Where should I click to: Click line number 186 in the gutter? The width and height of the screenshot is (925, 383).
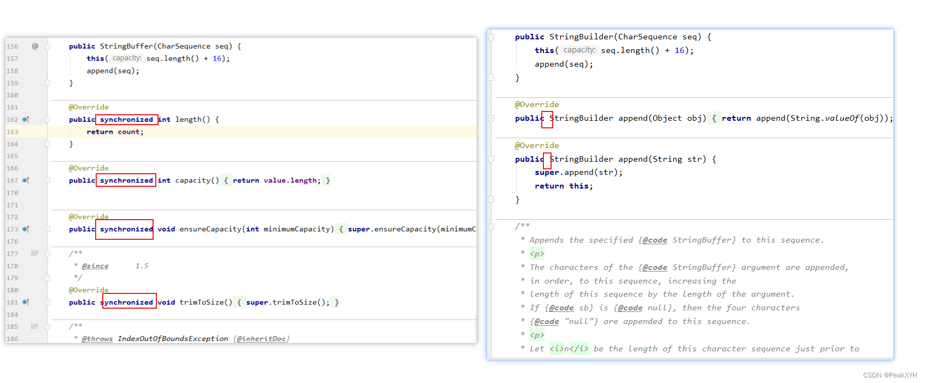[12, 339]
